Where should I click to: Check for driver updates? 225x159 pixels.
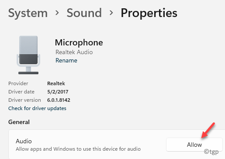click(37, 108)
